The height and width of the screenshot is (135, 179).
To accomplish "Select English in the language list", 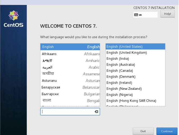I will [70, 47].
